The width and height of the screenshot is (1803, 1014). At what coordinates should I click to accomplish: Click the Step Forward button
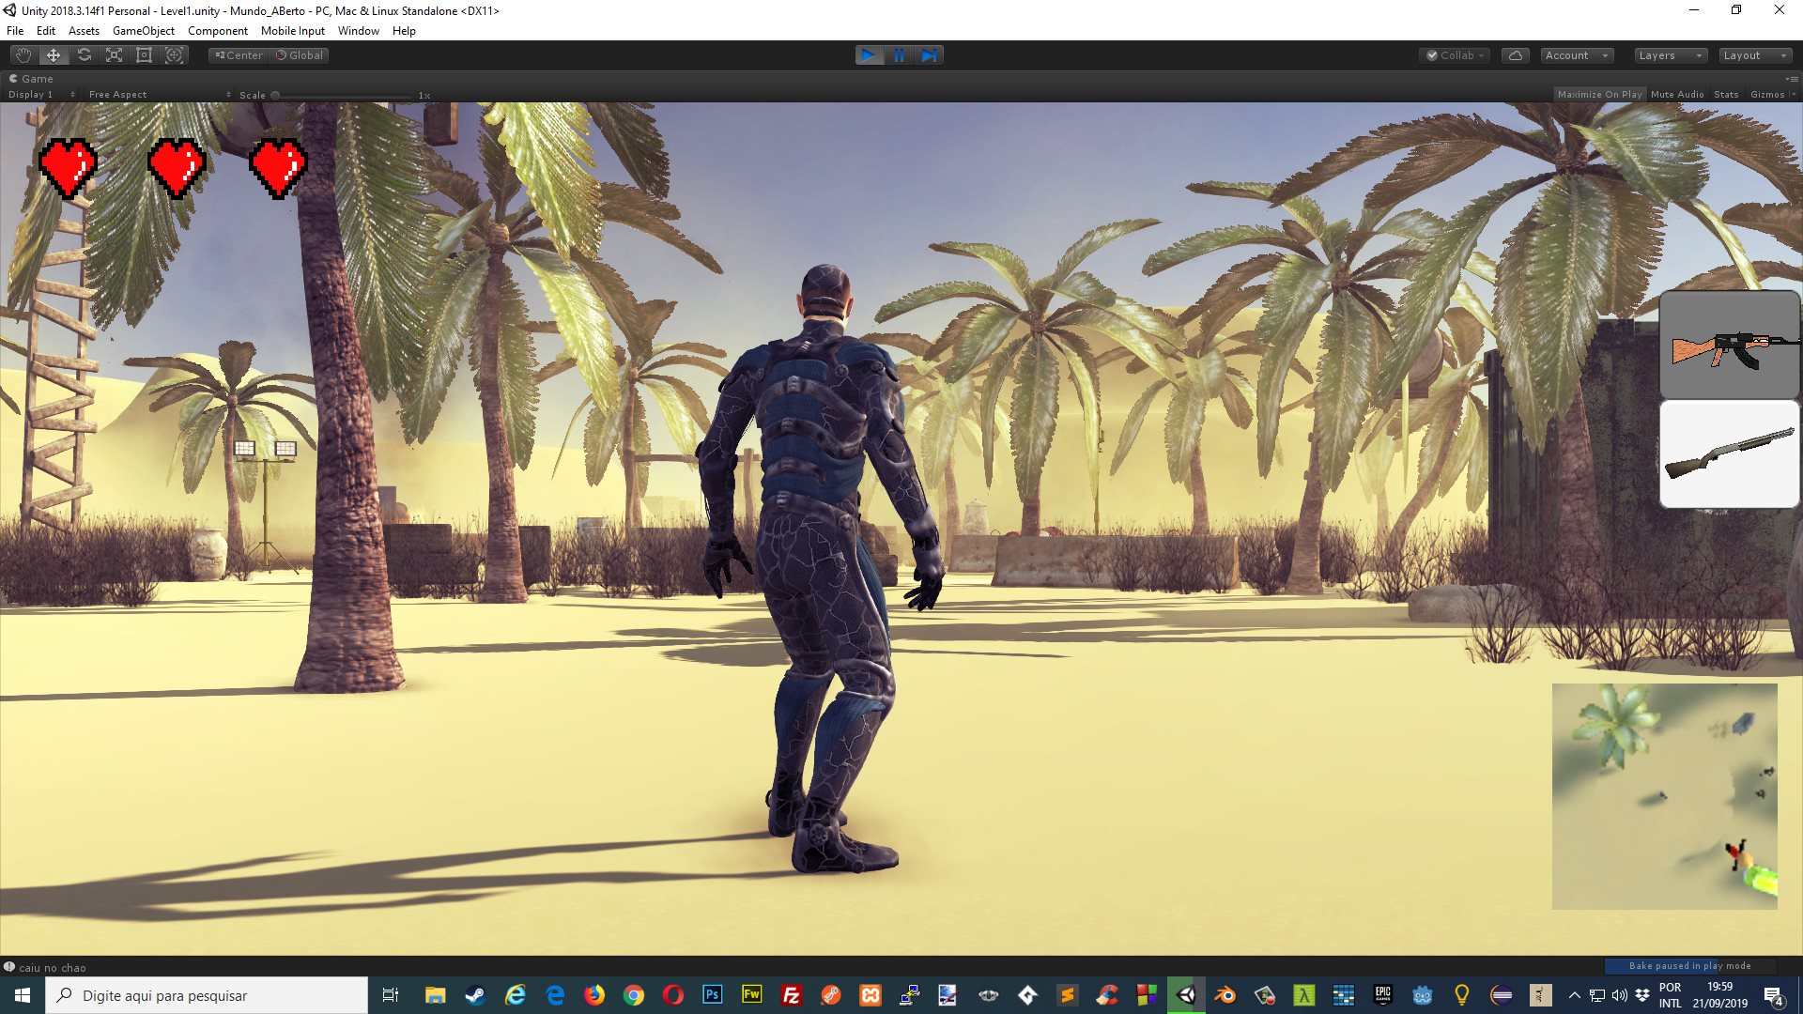[x=929, y=54]
